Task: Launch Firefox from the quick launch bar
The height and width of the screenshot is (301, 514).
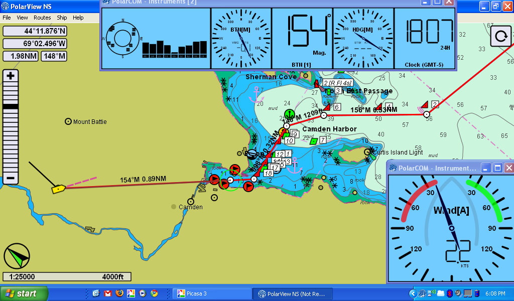Action: tap(119, 293)
